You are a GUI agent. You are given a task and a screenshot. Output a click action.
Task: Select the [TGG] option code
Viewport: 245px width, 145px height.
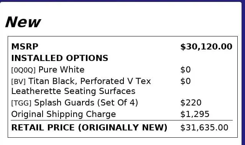pos(21,103)
